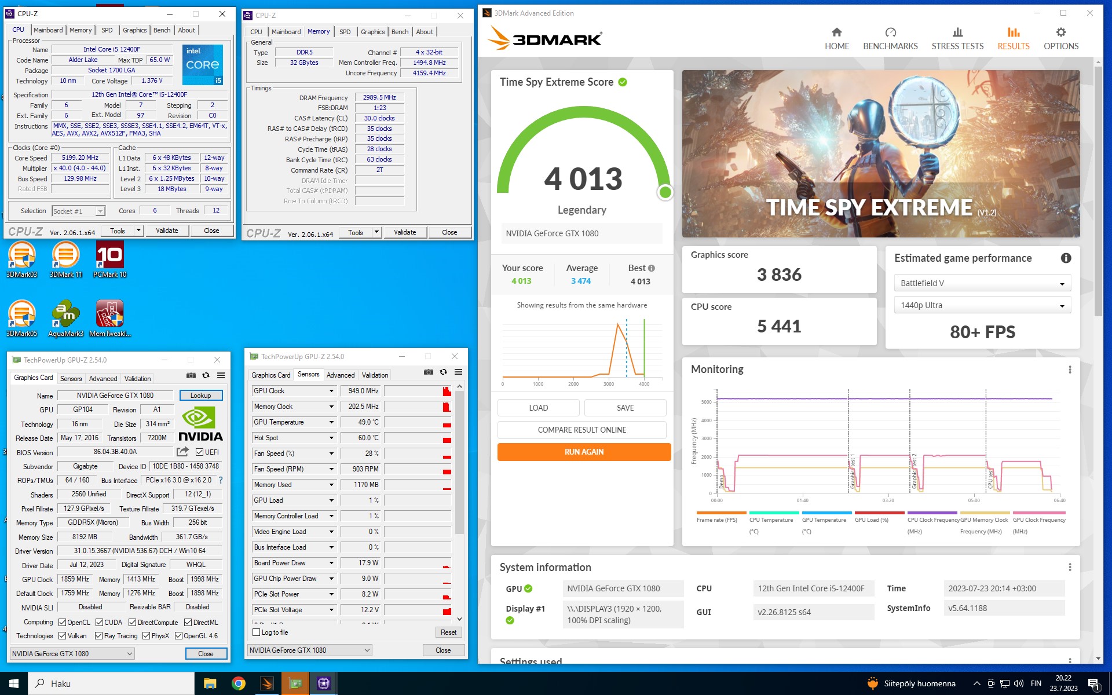Click the Reset button in GPU-Z Sensors

(448, 632)
